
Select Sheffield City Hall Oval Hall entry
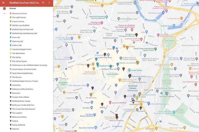pyautogui.click(x=22, y=29)
